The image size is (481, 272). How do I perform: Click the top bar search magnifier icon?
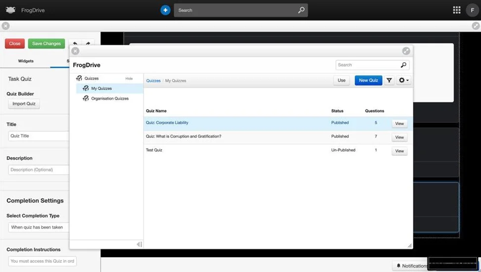[x=301, y=10]
